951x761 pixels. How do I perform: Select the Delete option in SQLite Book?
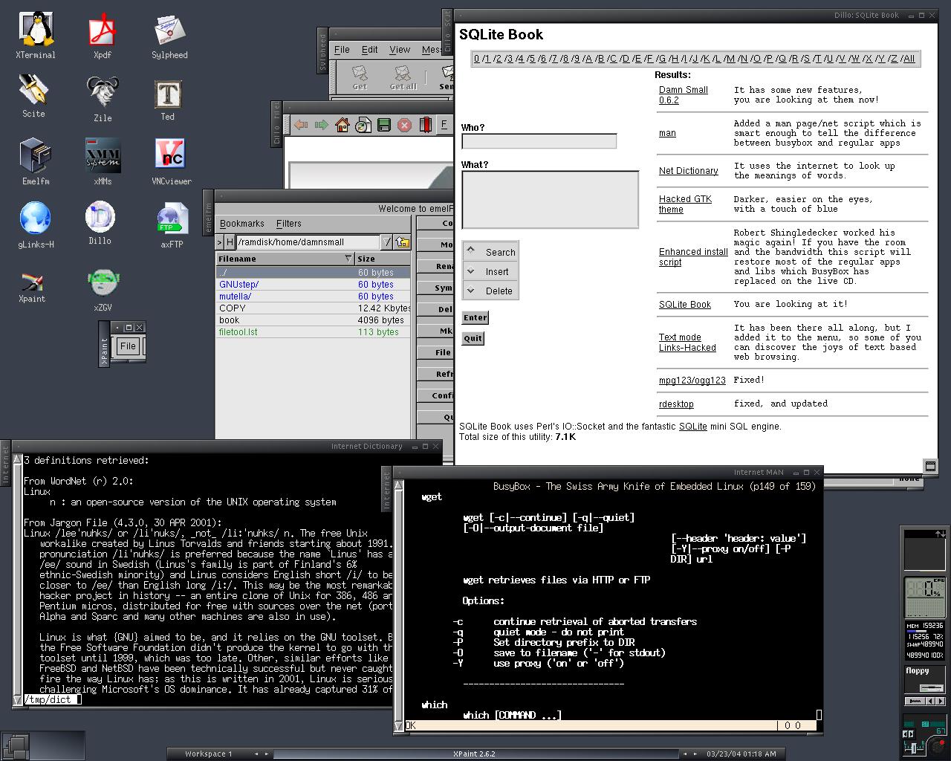[490, 291]
